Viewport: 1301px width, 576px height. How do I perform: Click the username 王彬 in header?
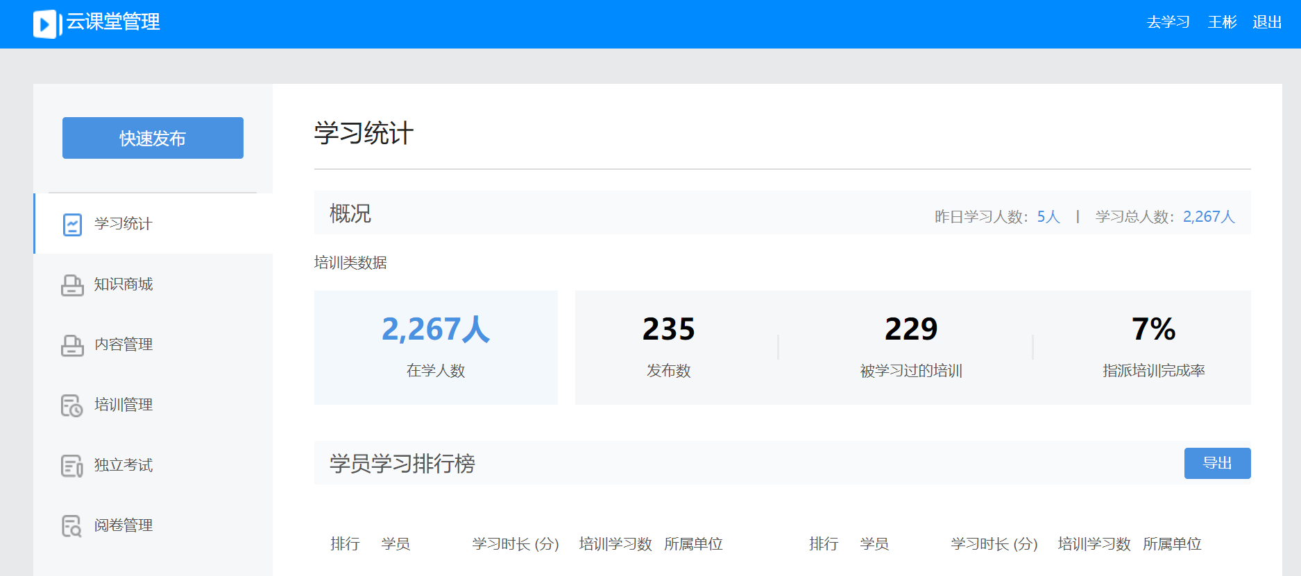(1222, 22)
